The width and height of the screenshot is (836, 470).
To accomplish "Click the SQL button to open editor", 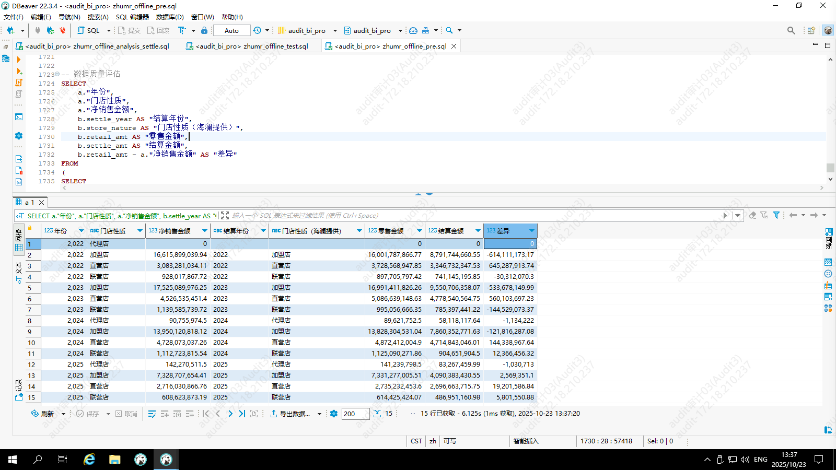I will tap(88, 30).
